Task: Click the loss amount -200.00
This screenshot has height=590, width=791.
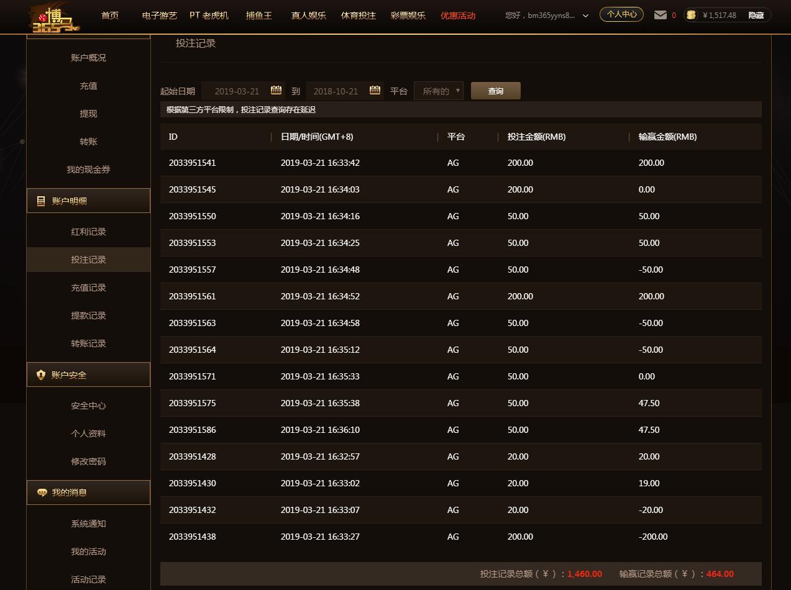Action: pos(653,537)
